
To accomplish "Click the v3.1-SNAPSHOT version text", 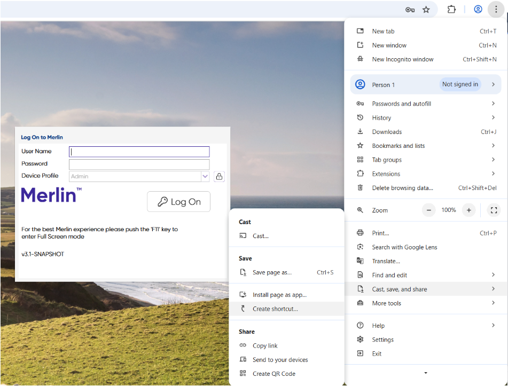I will [43, 254].
